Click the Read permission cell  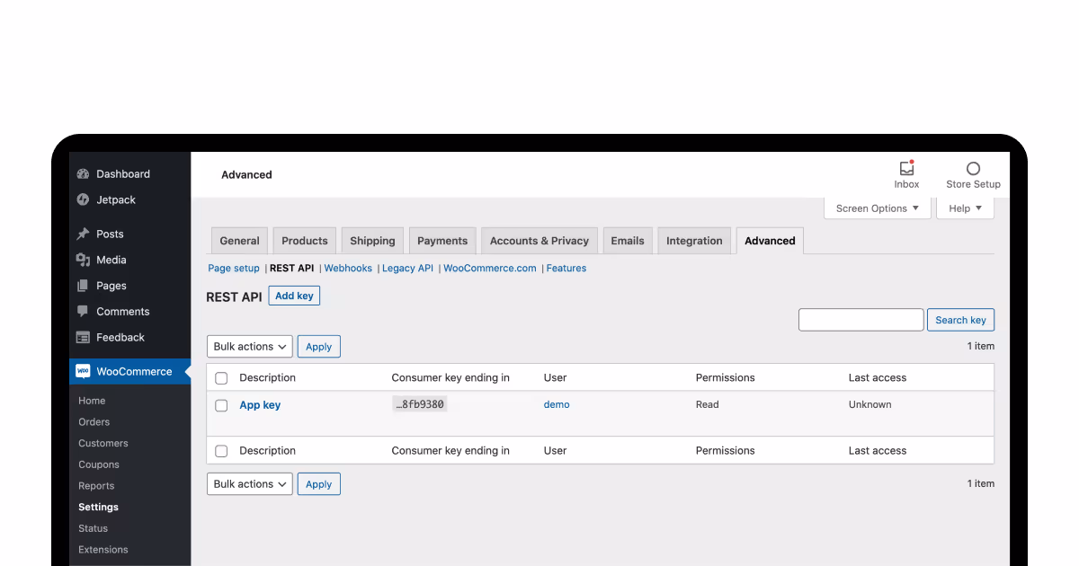708,404
